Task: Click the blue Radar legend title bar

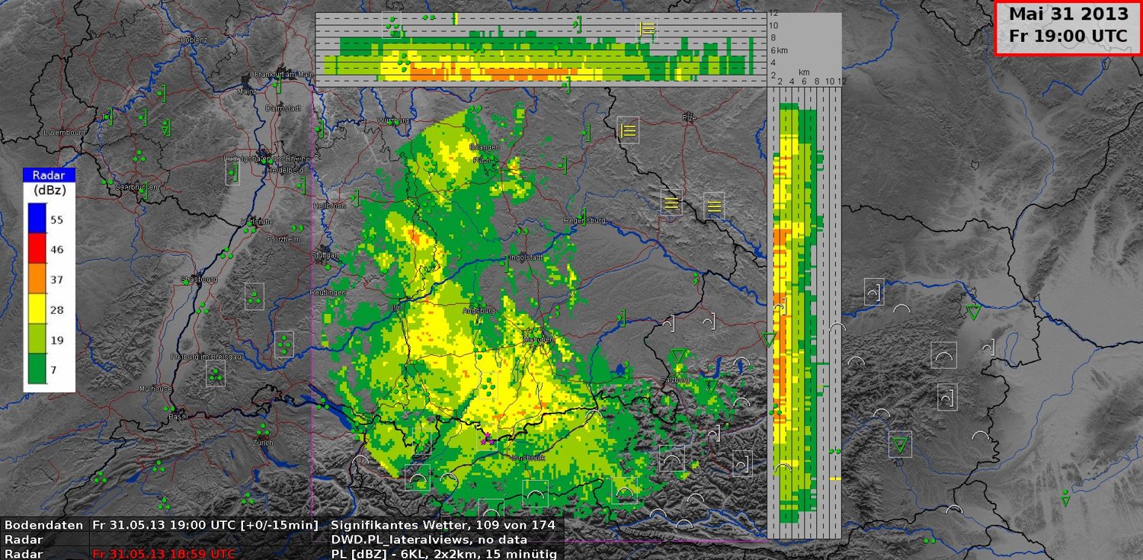Action: coord(49,175)
